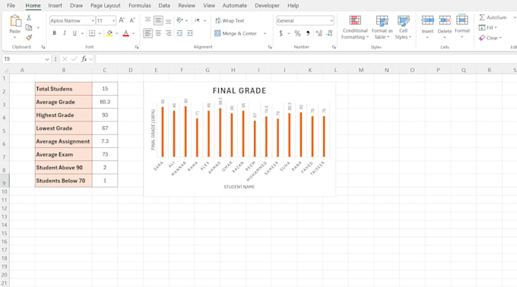Switch to the Page Layout tab

coord(106,5)
